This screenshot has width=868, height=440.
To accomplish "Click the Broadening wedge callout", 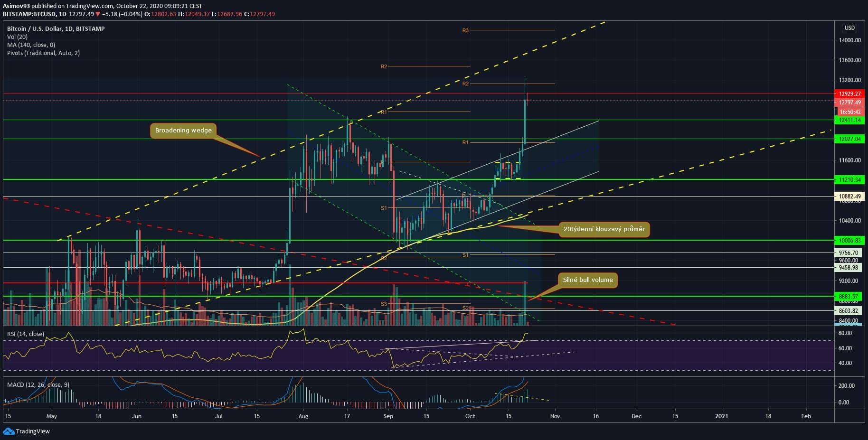I will pos(183,131).
